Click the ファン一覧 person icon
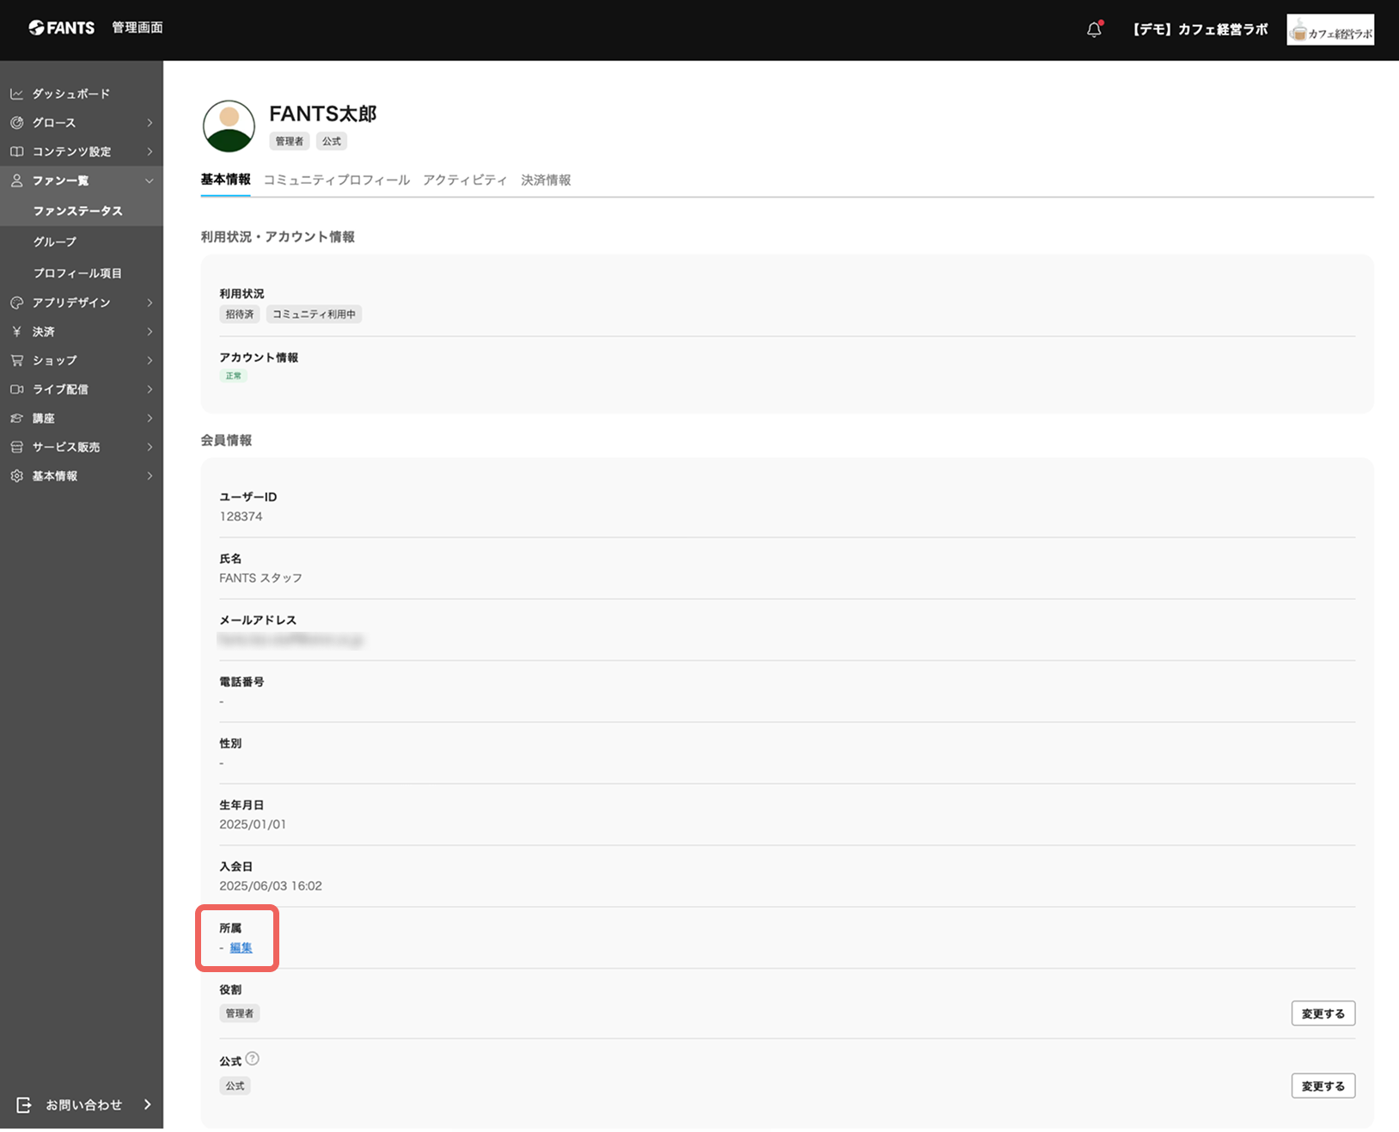 [16, 181]
